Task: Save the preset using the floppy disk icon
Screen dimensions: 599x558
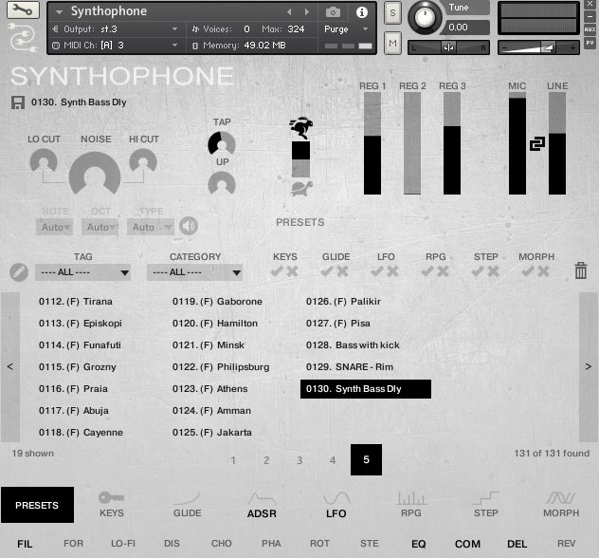Action: [x=18, y=102]
